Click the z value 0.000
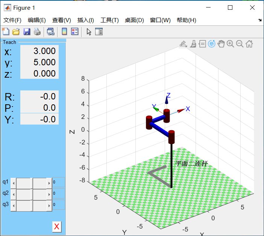This screenshot has height=236, width=264. [x=39, y=74]
